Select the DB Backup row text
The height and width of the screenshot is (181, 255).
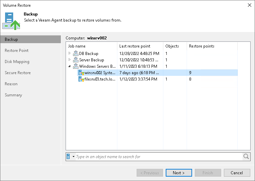(x=89, y=54)
